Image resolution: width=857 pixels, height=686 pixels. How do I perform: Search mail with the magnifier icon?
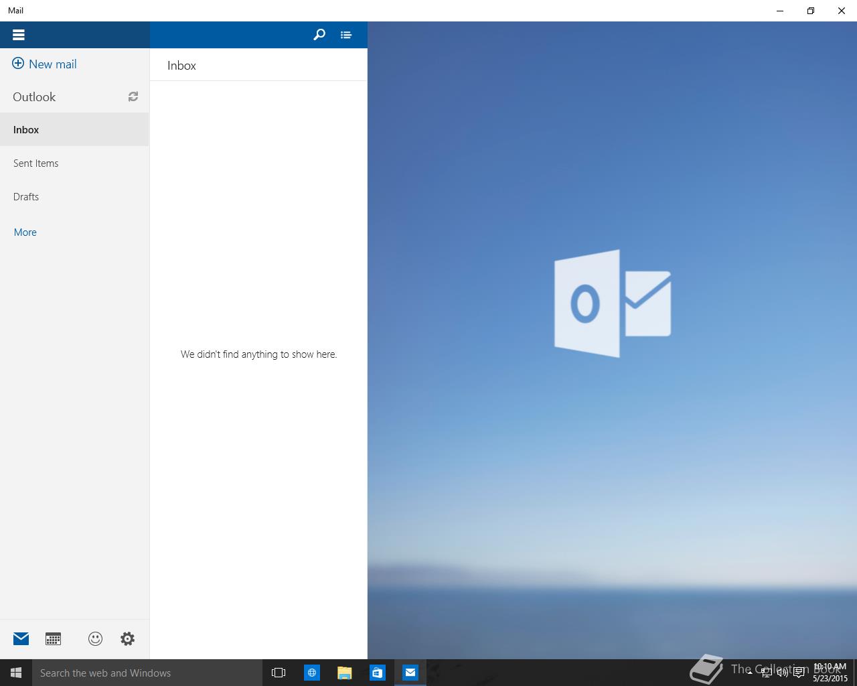point(319,35)
